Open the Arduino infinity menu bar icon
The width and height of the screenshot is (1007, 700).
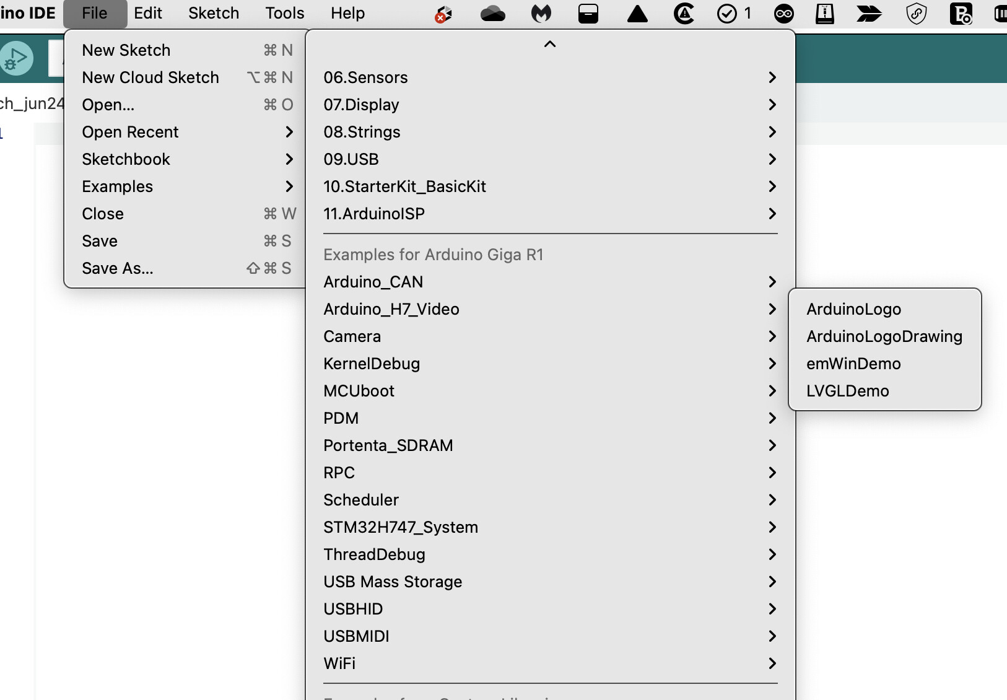[x=784, y=14]
